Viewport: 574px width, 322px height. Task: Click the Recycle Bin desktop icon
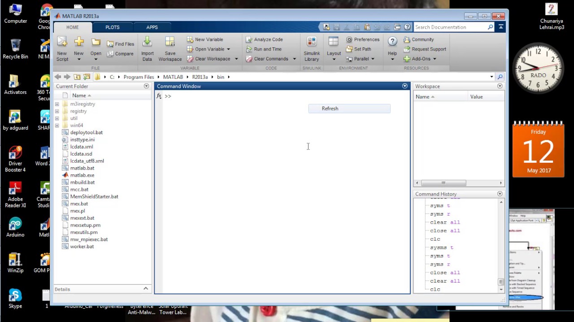(x=16, y=49)
